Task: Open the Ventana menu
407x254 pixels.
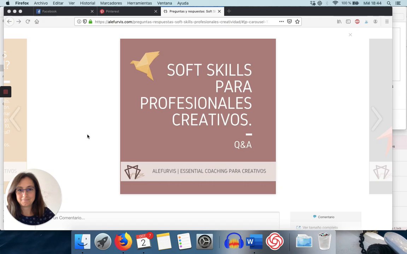Action: pos(165,3)
